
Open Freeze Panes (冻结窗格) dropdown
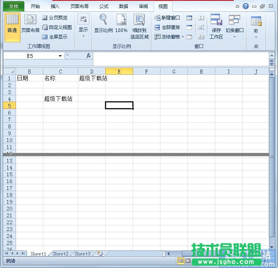[x=169, y=37]
